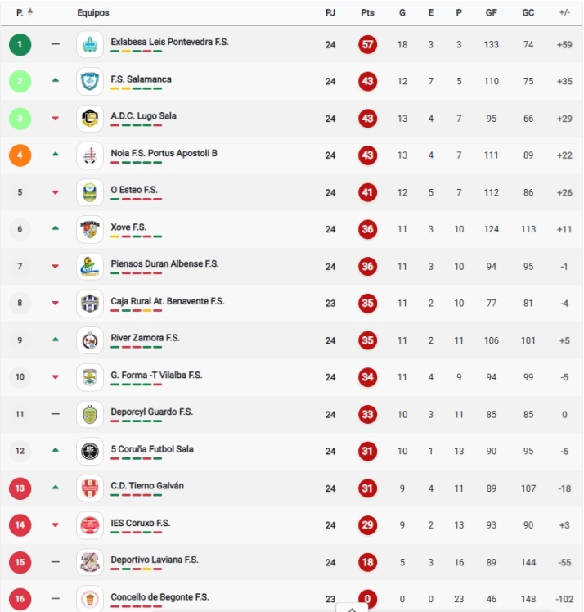Viewport: 584px width, 612px height.
Task: Sort standings by GF column header
Action: coord(491,13)
